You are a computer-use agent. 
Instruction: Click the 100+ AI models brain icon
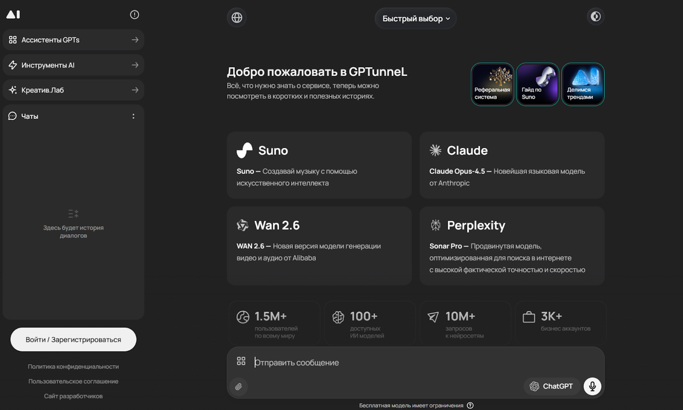(x=339, y=317)
